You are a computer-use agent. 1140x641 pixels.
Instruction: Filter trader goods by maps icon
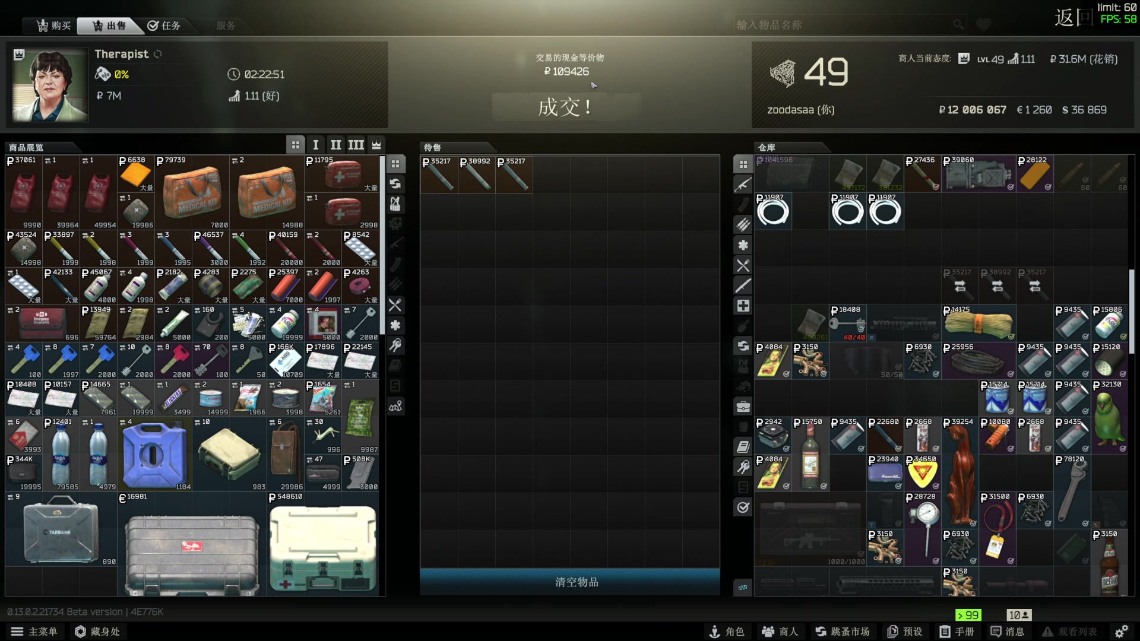395,406
